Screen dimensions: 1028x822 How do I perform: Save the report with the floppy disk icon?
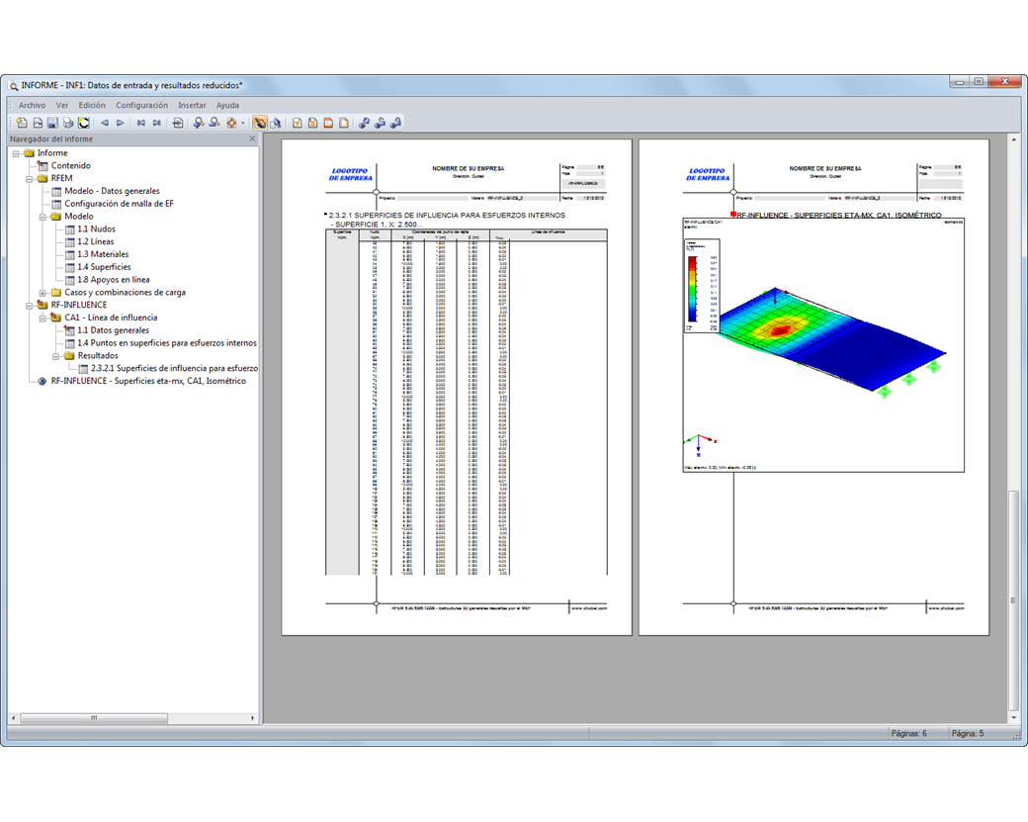[x=52, y=123]
